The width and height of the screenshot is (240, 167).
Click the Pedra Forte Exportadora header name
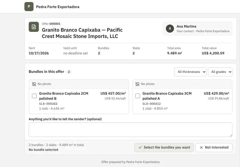(x=58, y=7)
